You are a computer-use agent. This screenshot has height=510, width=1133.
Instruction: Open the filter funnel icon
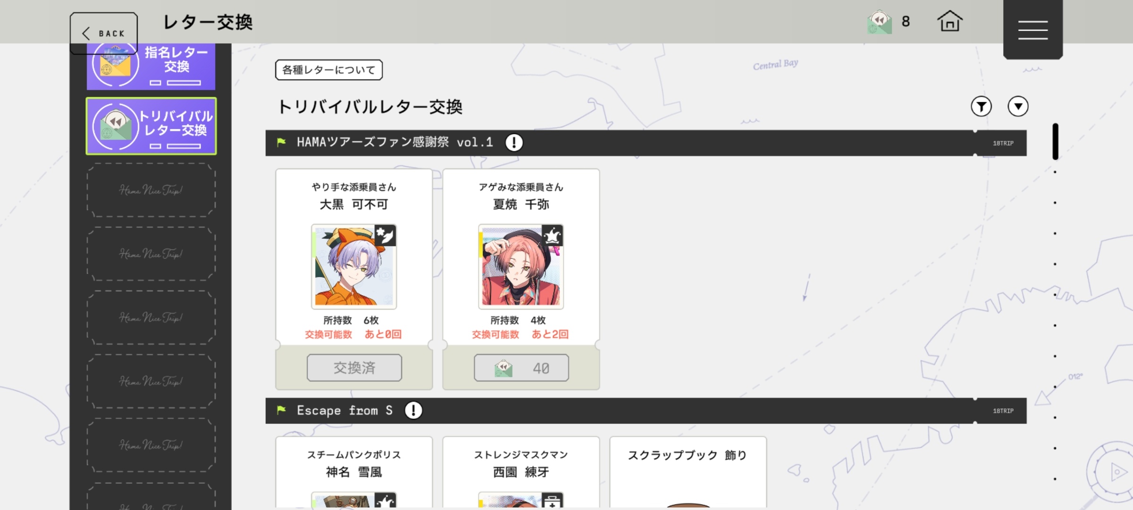(981, 106)
